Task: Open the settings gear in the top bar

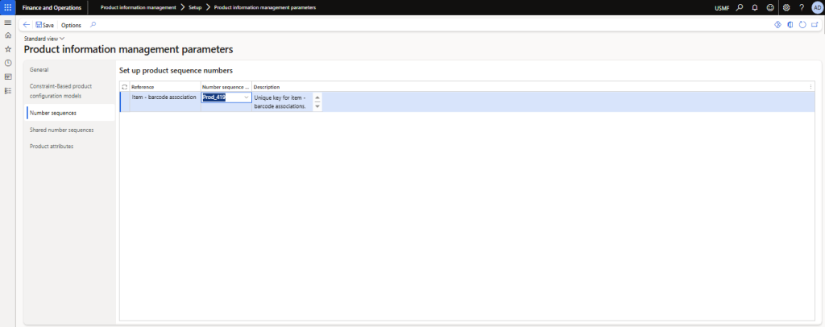Action: 786,7
